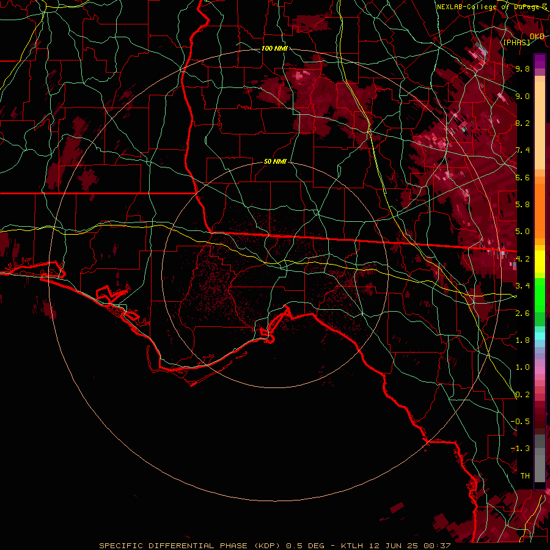The width and height of the screenshot is (550, 550).
Task: Click the 7.4 value on the color scale
Action: 522,150
